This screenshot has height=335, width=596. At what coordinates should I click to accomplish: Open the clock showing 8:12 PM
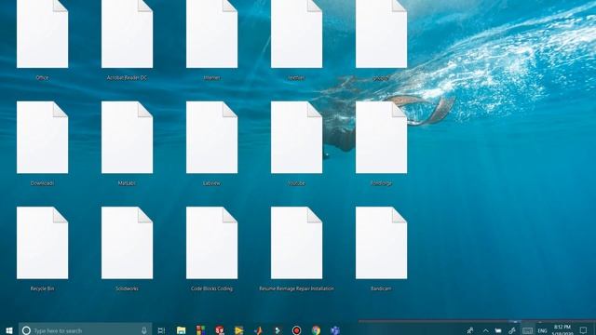[x=562, y=330]
